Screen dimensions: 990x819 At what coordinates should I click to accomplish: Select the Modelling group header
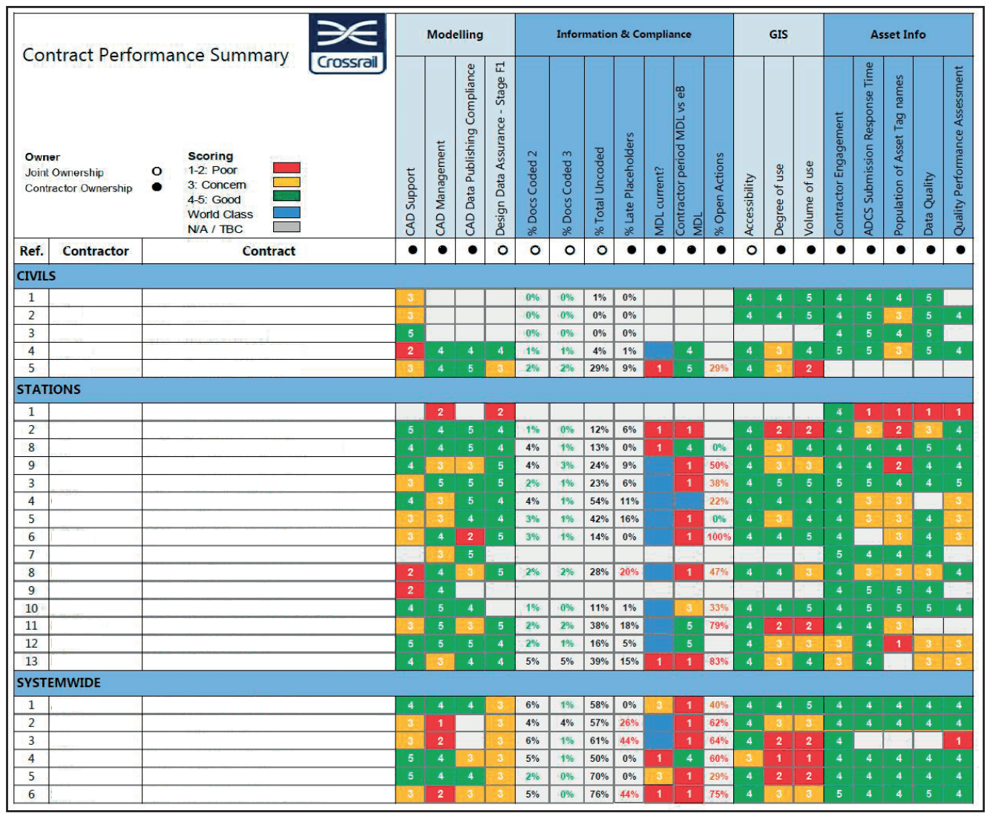(455, 35)
